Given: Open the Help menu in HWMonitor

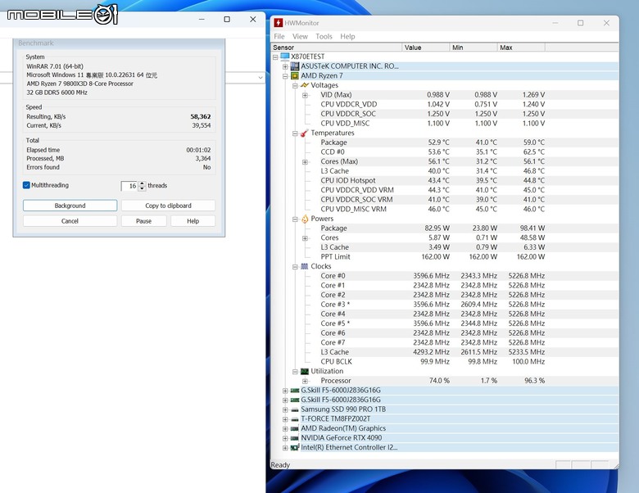Looking at the screenshot, I should click(347, 36).
